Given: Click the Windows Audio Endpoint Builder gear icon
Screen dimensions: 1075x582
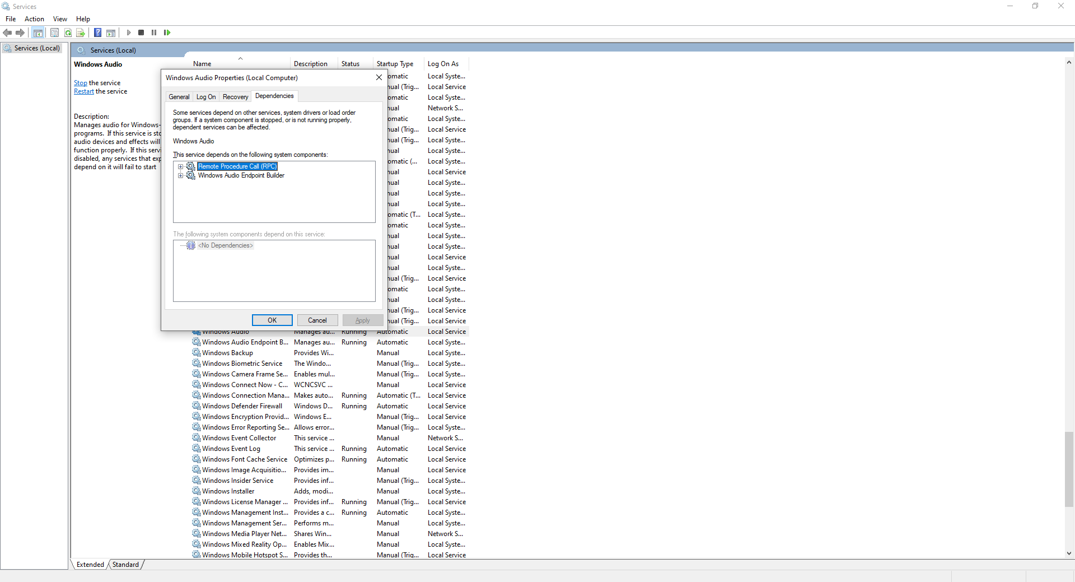Looking at the screenshot, I should [191, 175].
